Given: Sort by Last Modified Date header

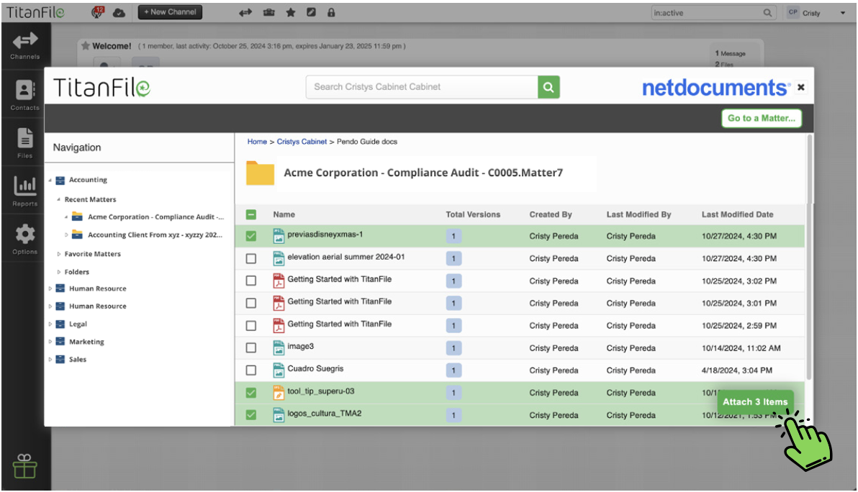Looking at the screenshot, I should click(x=738, y=215).
